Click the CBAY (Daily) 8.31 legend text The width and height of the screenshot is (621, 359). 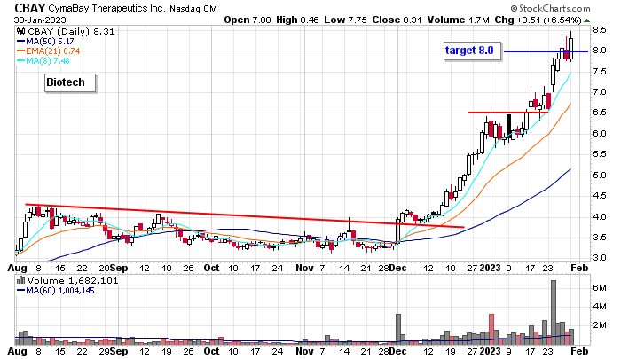pyautogui.click(x=71, y=32)
